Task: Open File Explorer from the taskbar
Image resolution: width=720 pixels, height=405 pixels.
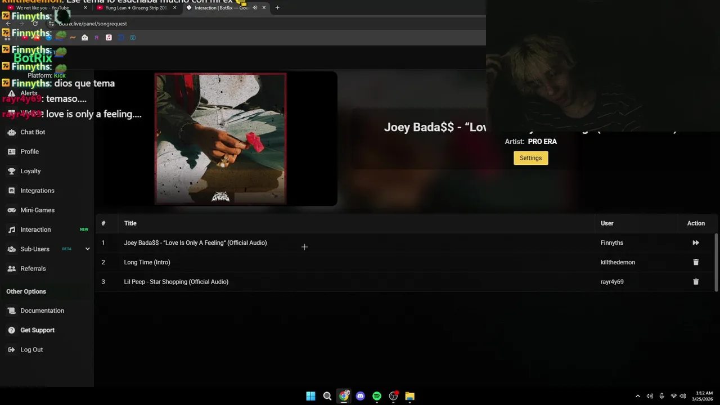Action: pyautogui.click(x=410, y=396)
